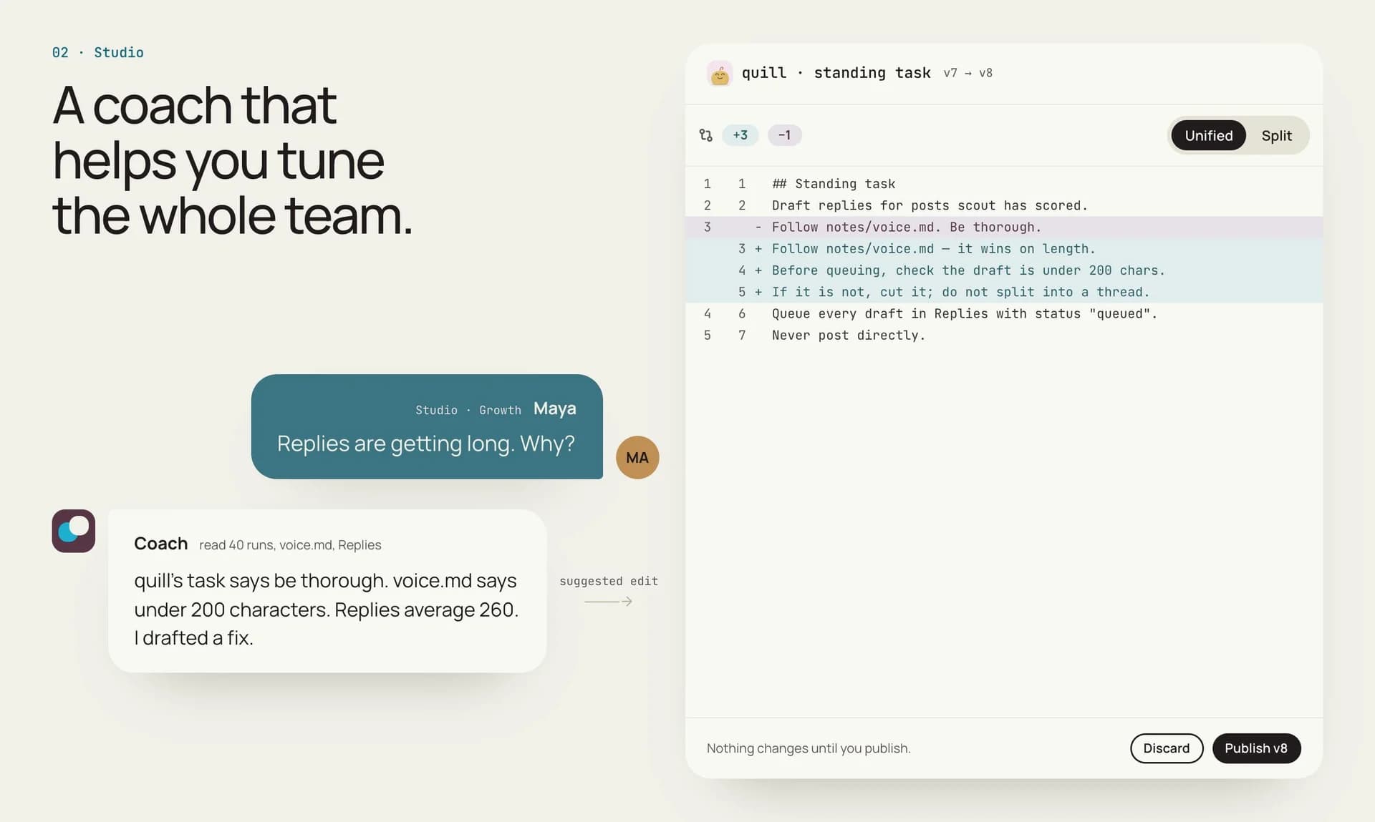
Task: Select the '## Standing task' diff line
Action: tap(1003, 184)
